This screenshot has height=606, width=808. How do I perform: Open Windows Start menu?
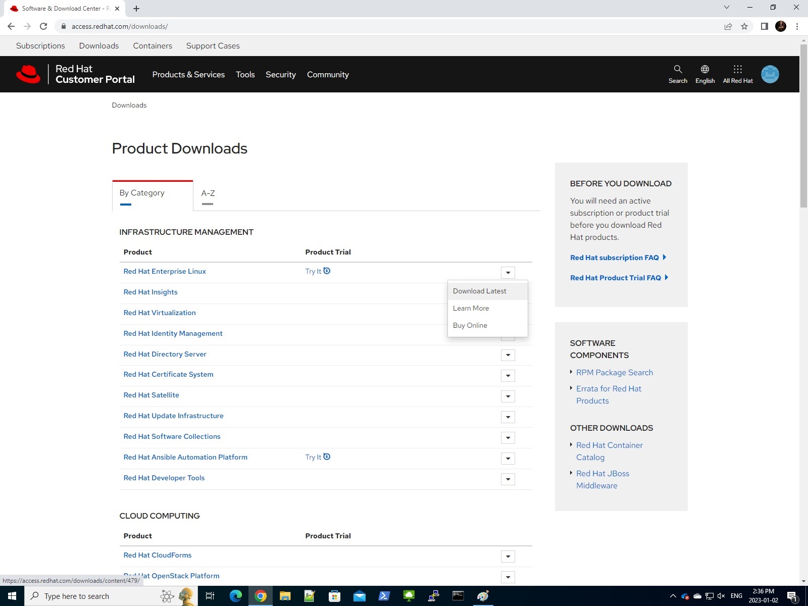(12, 596)
